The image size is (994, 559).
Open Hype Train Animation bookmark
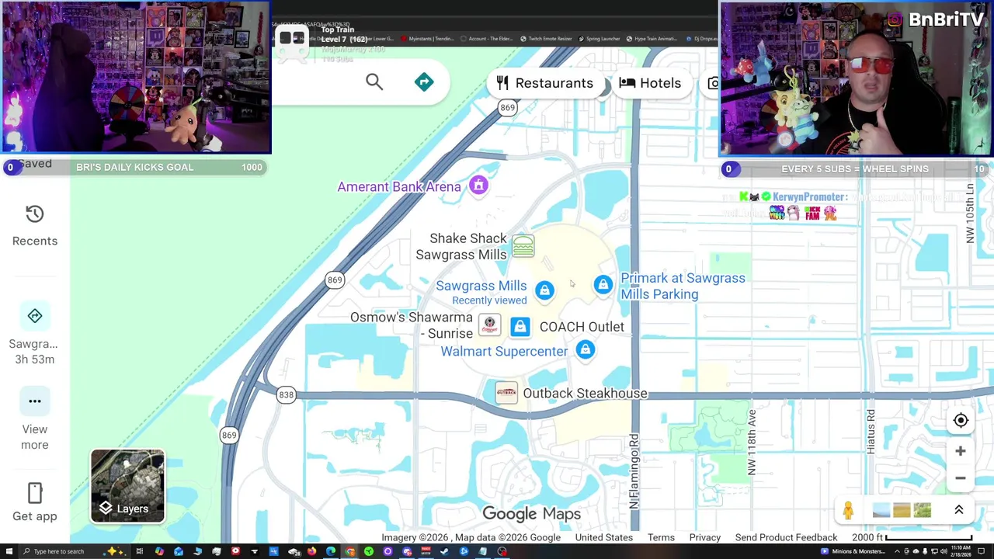coord(652,39)
